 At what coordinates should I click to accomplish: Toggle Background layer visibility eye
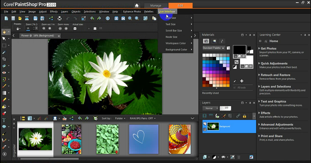pyautogui.click(x=205, y=129)
